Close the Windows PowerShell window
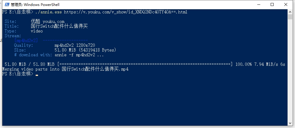The image size is (295, 128). click(x=286, y=4)
